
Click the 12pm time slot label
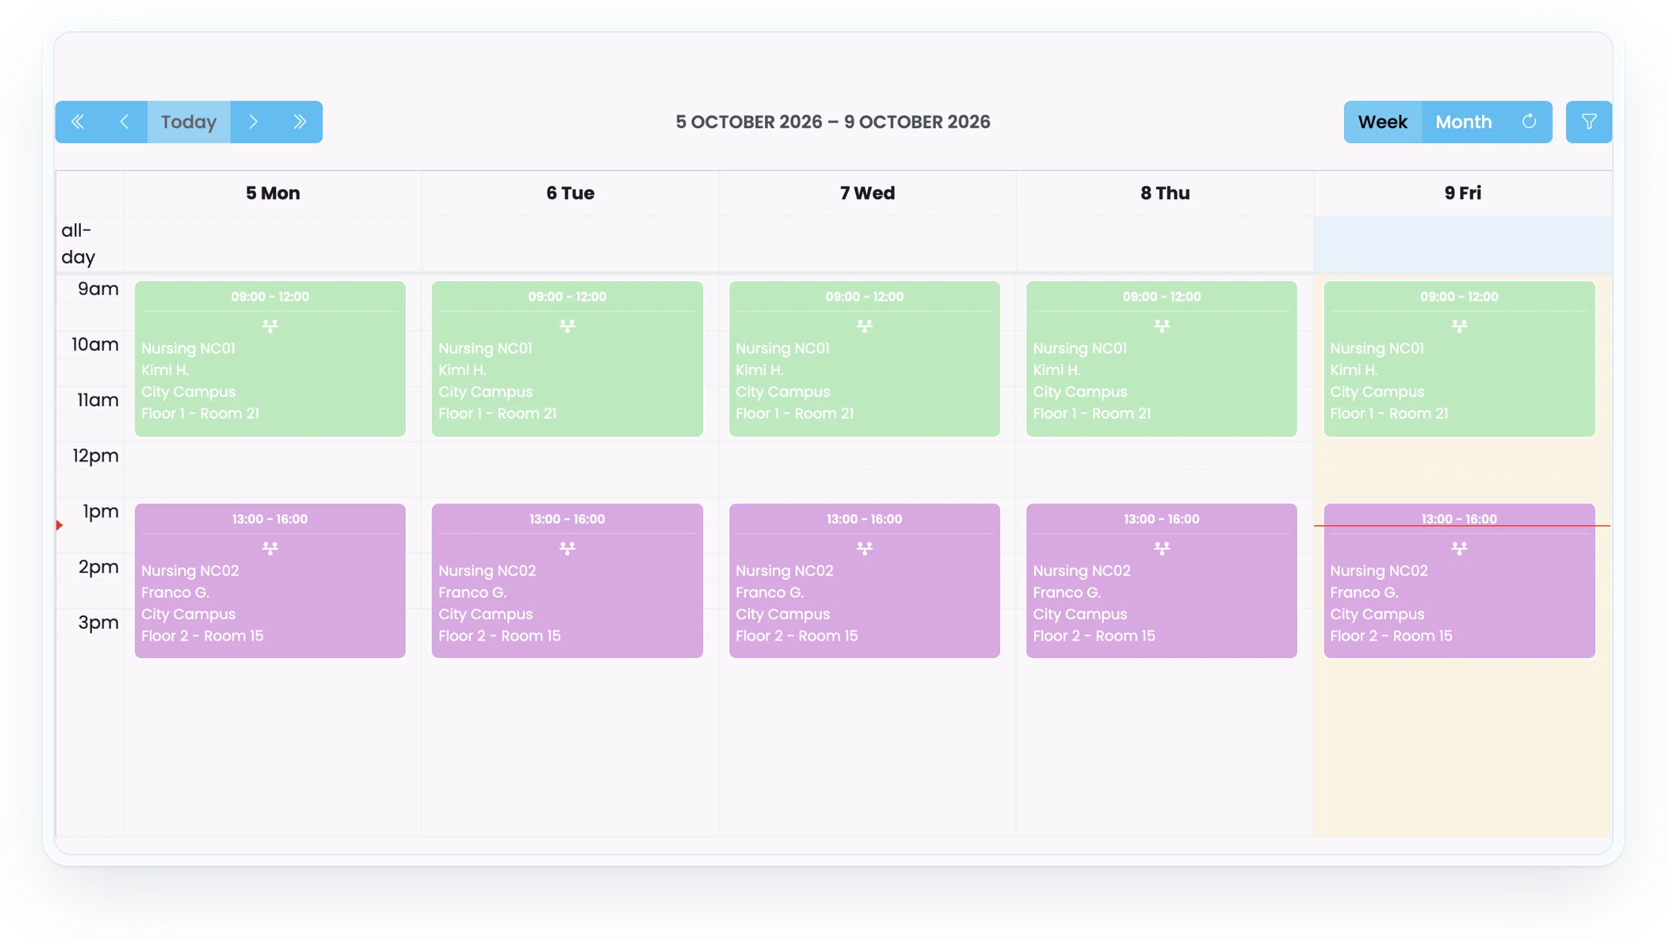point(96,456)
